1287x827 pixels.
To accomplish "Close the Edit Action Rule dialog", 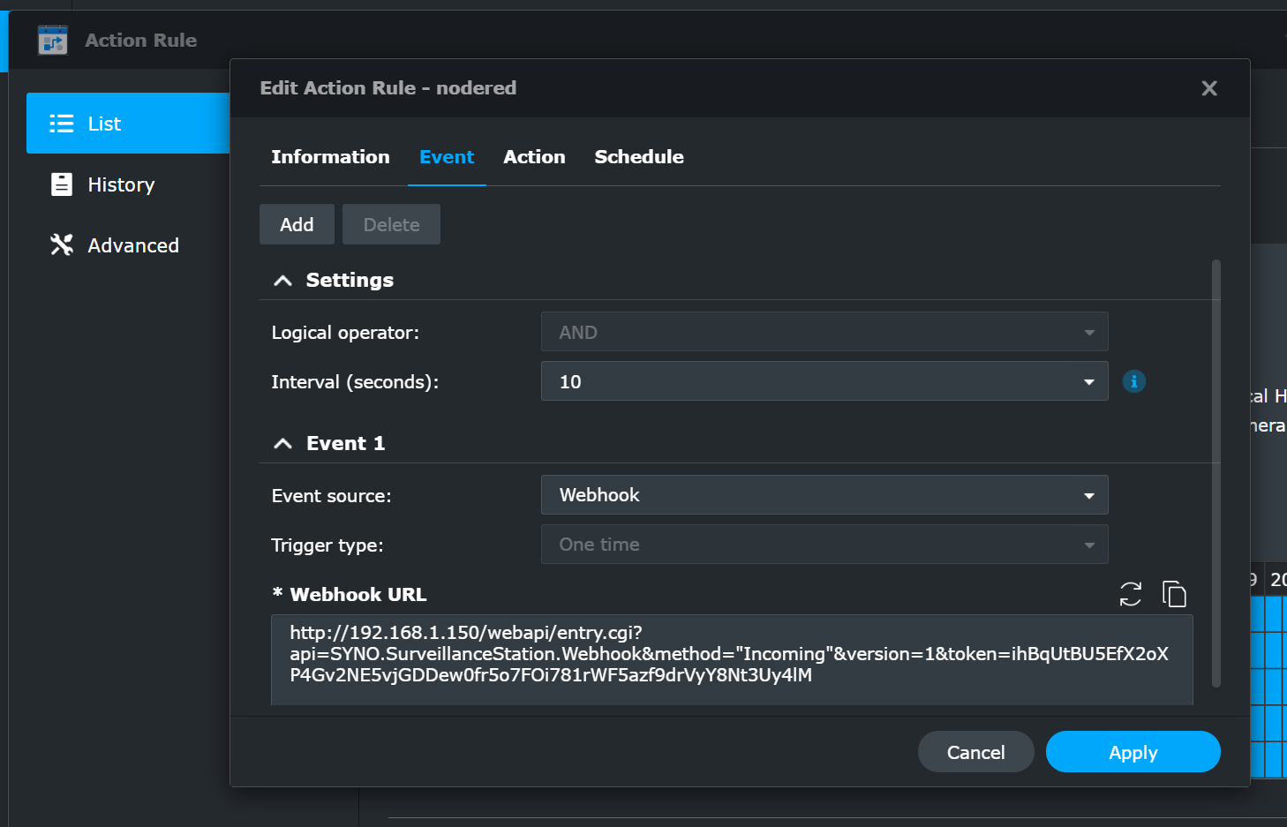I will [x=1208, y=88].
